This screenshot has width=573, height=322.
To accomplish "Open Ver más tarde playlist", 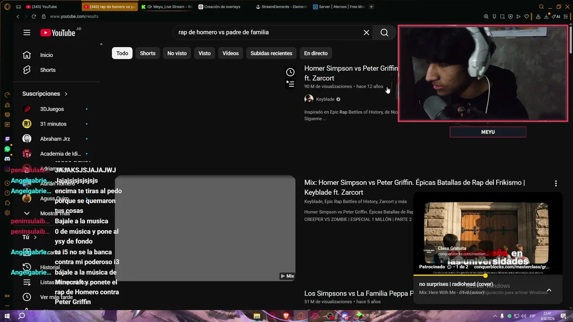I will [57, 297].
